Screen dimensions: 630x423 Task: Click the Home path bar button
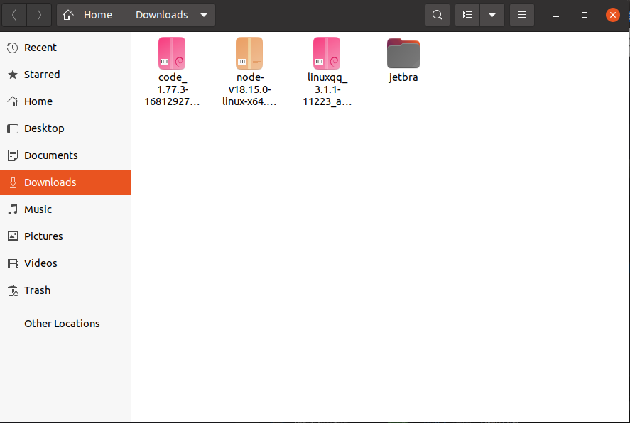click(x=90, y=15)
